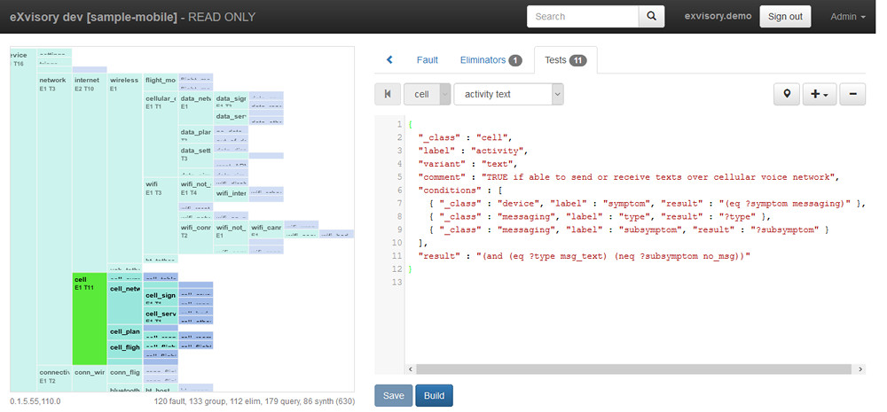The image size is (887, 412).
Task: Click line number 7 in editor gutter
Action: coord(399,204)
